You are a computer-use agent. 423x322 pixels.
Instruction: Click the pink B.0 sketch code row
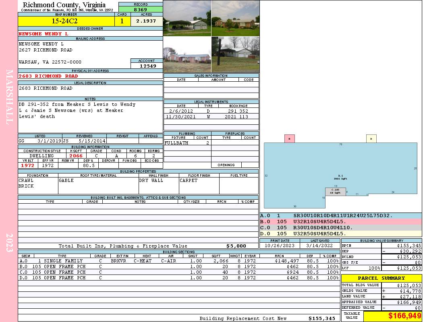tap(340, 222)
